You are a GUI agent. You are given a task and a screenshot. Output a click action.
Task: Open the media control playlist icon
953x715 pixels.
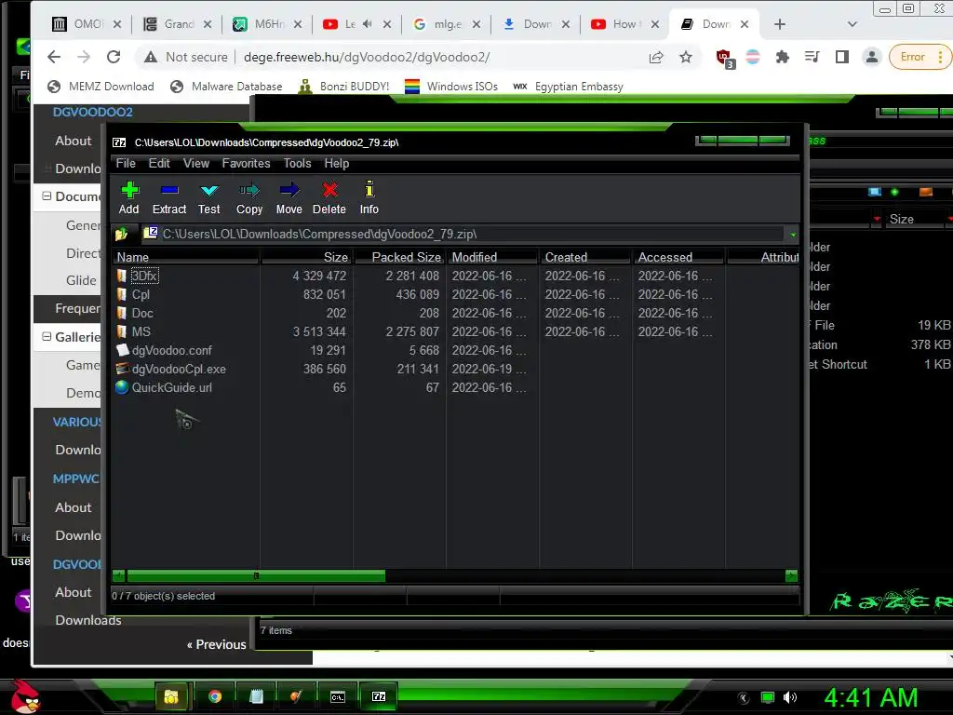(812, 57)
